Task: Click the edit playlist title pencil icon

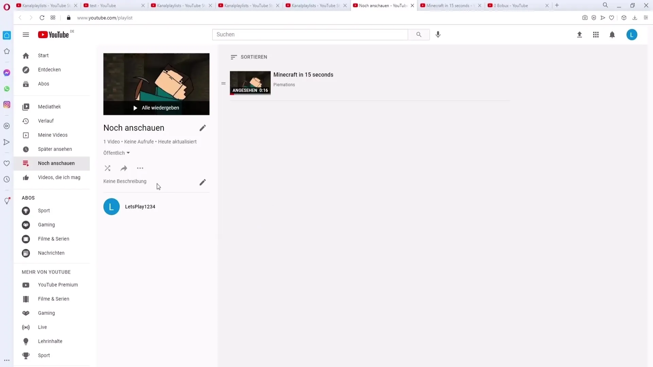Action: point(203,128)
